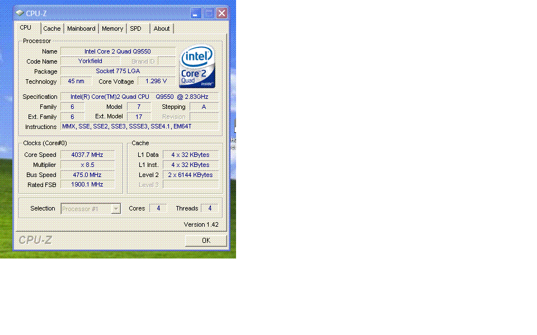Screen dimensions: 537x335
Task: Select the CPU tab
Action: coord(25,28)
